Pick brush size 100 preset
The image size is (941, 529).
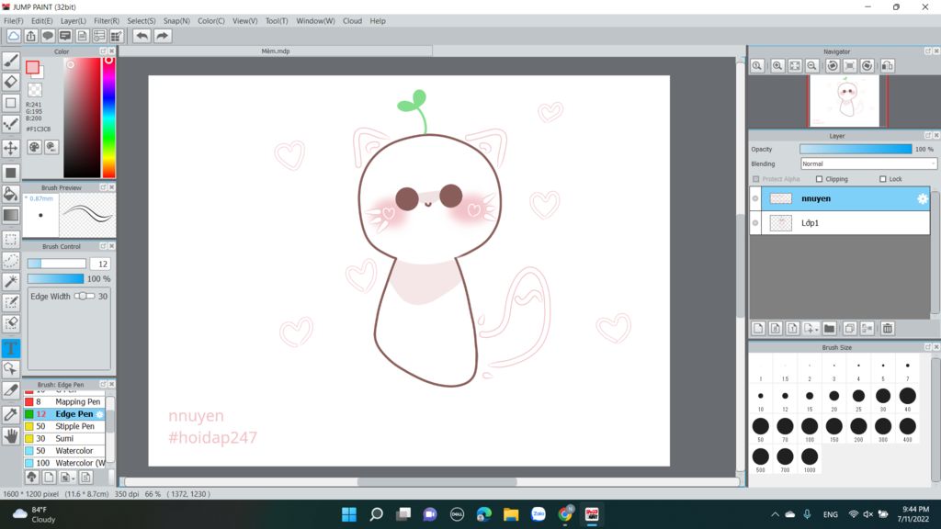tap(810, 430)
